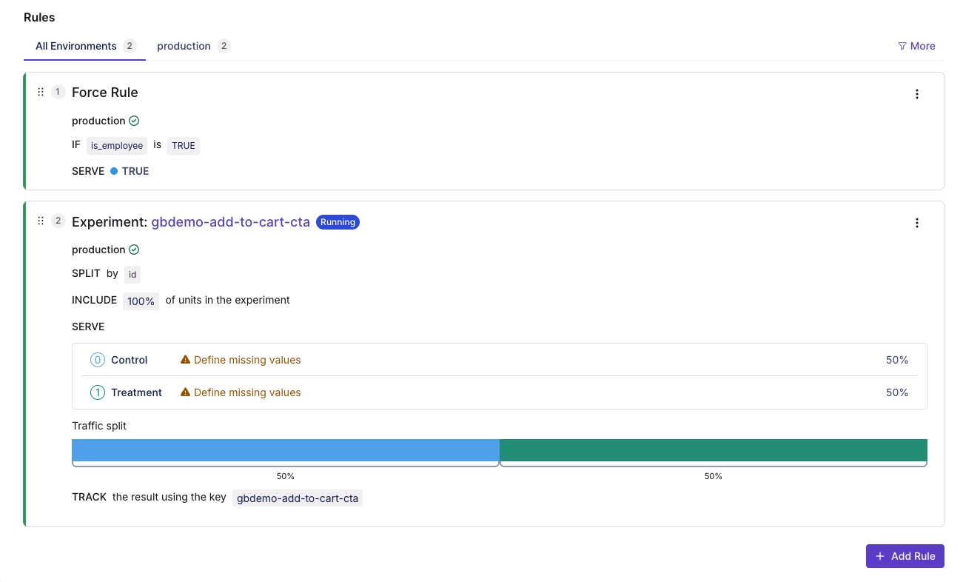Switch to the All Environments tab
This screenshot has height=582, width=963.
85,46
